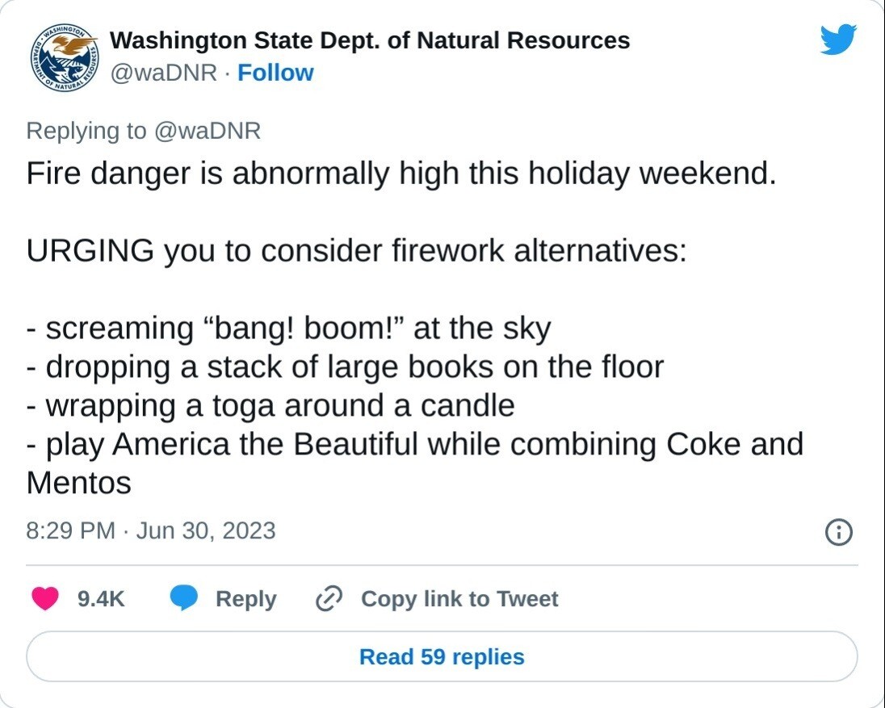Click the tweet text about fire danger
Screen dimensions: 885x708
[x=401, y=174]
